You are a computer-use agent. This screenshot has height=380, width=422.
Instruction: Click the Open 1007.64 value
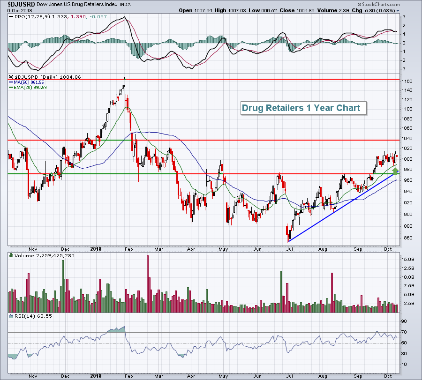click(196, 10)
